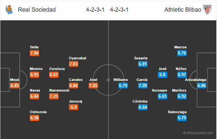Click Oyarzabal's 7.03 rating badge
217x139 pixels.
click(74, 64)
